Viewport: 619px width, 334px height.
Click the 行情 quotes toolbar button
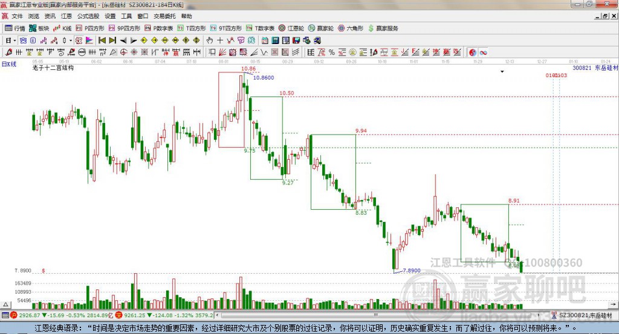15,28
